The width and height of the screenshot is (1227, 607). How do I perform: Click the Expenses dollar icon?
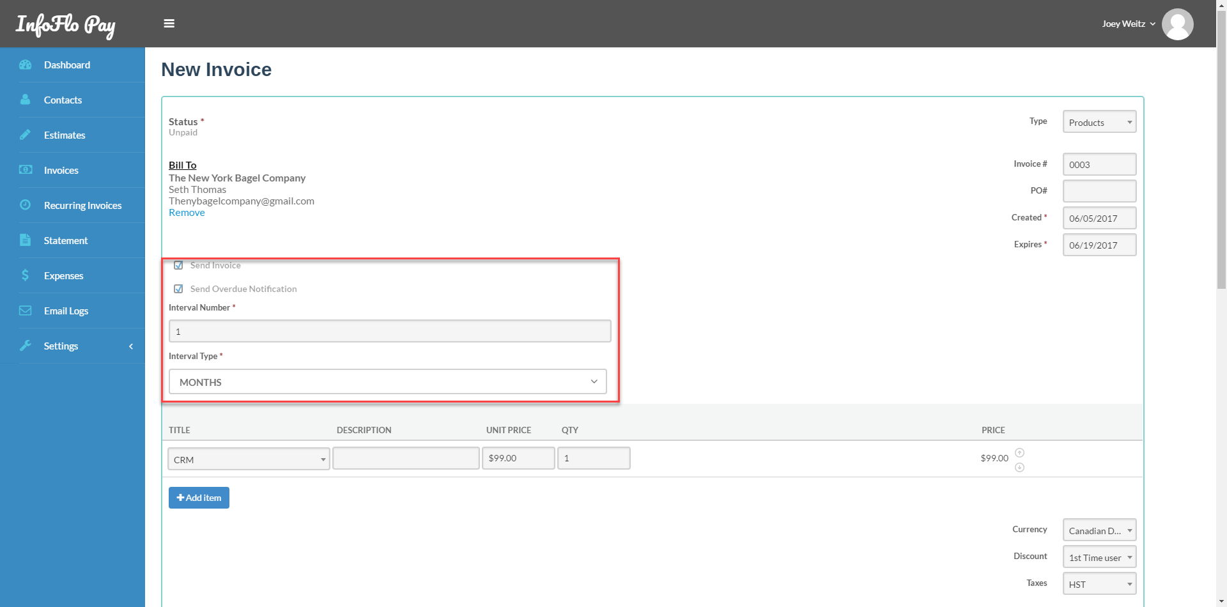[26, 275]
